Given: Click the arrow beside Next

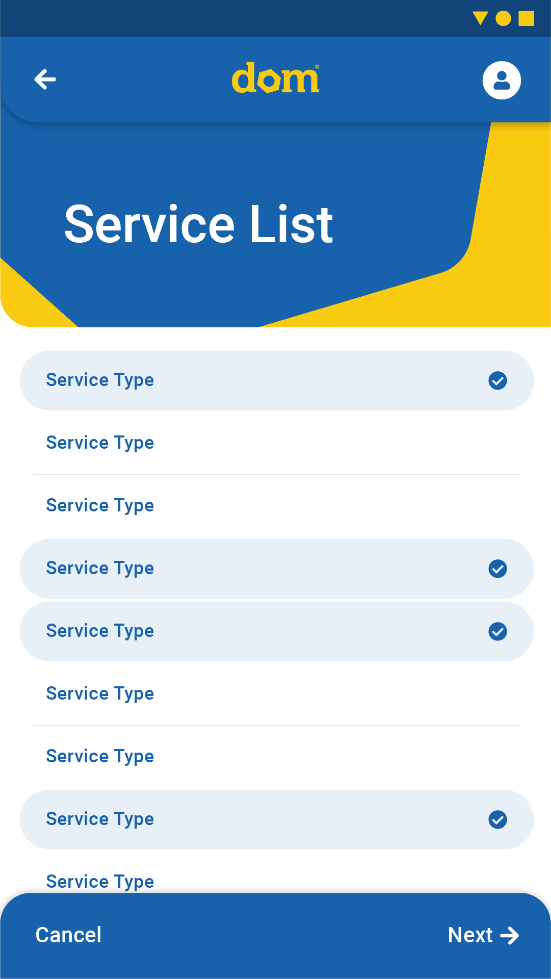Looking at the screenshot, I should tap(509, 936).
